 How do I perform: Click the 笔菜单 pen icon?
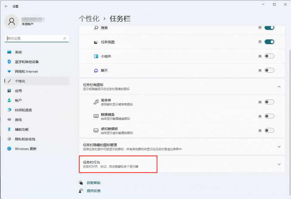(96, 102)
